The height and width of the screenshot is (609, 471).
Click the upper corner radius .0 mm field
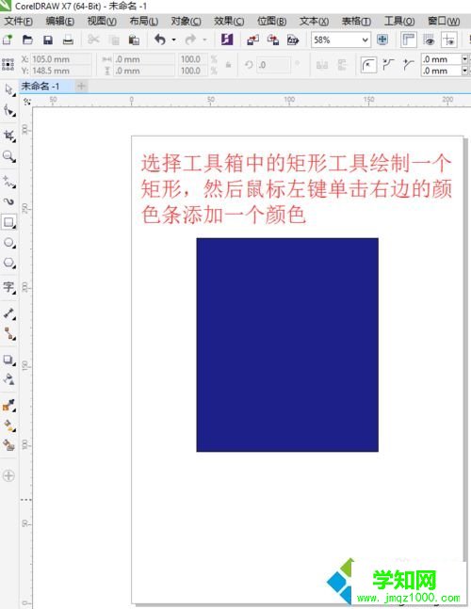click(x=441, y=59)
